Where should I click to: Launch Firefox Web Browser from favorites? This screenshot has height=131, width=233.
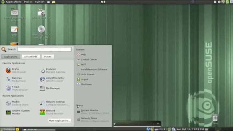click(x=16, y=70)
